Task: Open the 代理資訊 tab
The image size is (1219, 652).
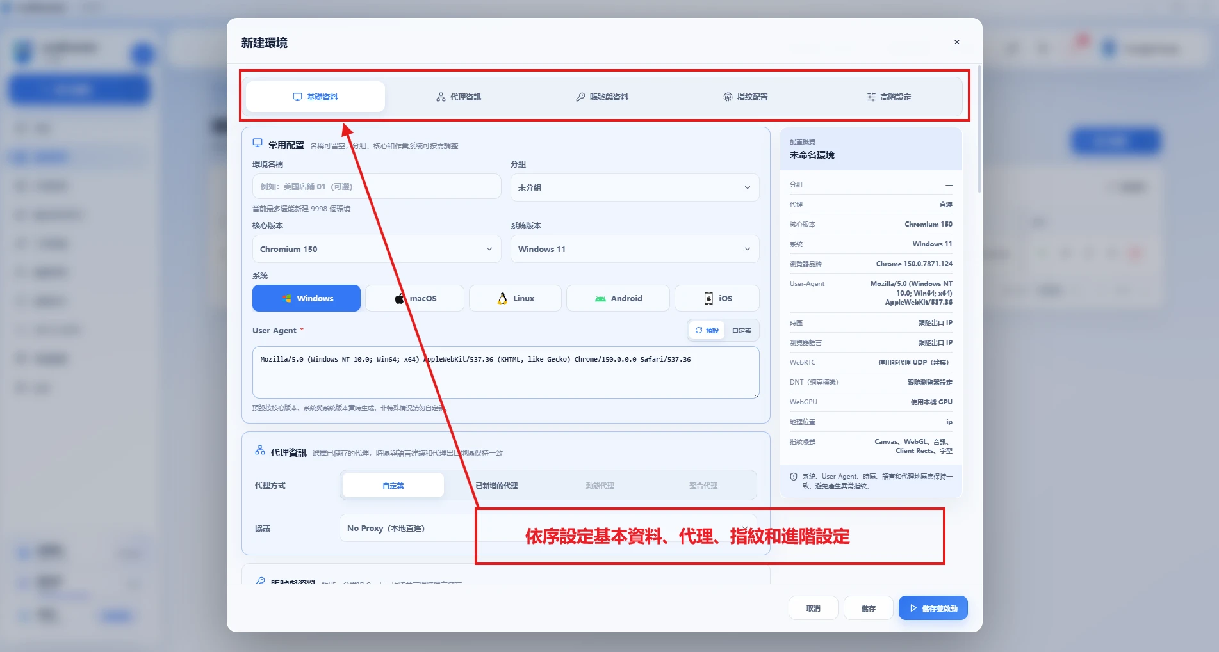Action: [x=459, y=97]
